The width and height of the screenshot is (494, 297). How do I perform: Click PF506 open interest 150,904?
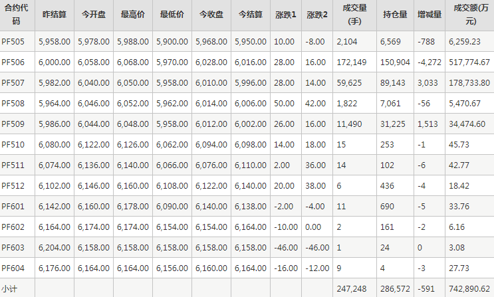[x=395, y=62]
